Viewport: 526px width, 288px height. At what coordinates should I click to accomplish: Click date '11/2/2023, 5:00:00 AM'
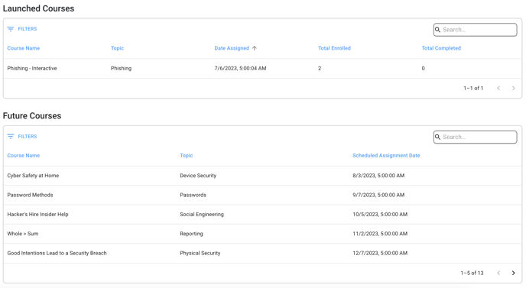pyautogui.click(x=380, y=234)
